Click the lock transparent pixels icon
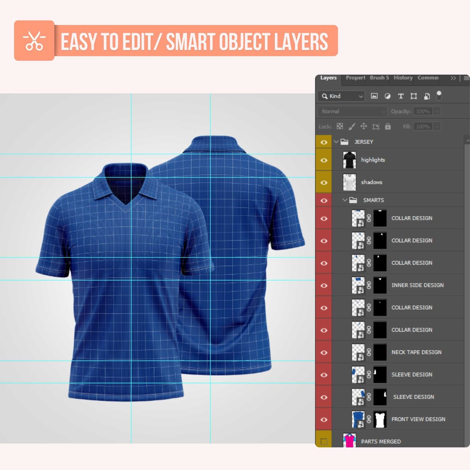The image size is (470, 470). (340, 126)
